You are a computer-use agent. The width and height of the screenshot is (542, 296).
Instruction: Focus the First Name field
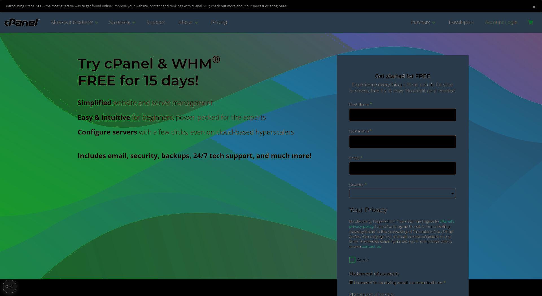(403, 115)
